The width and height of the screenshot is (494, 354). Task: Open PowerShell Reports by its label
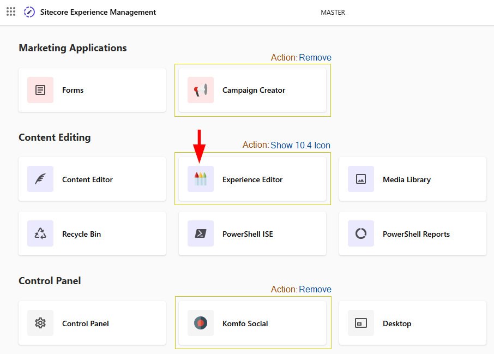[x=416, y=234]
